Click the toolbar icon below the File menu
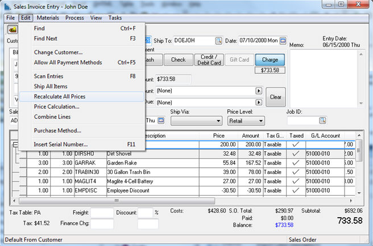 tap(11, 29)
